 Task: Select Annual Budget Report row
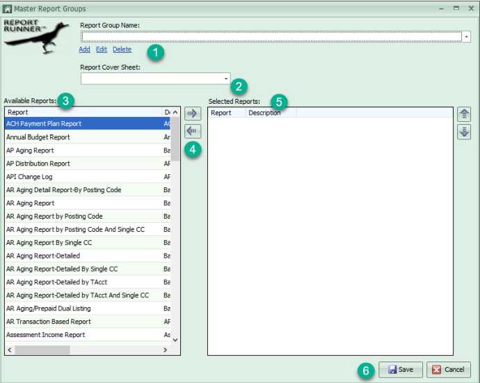[88, 137]
